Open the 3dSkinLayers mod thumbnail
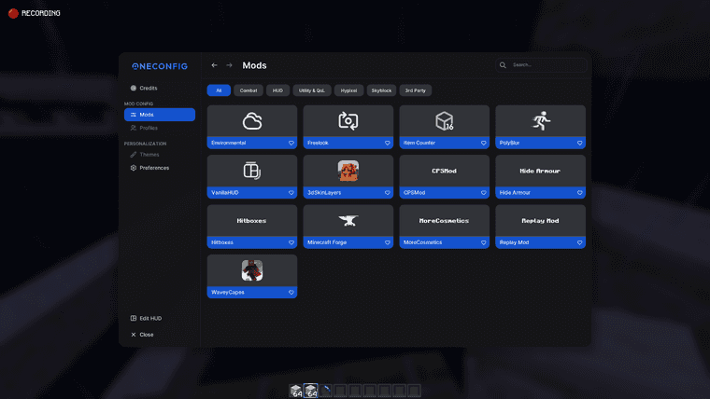710x399 pixels. point(348,171)
